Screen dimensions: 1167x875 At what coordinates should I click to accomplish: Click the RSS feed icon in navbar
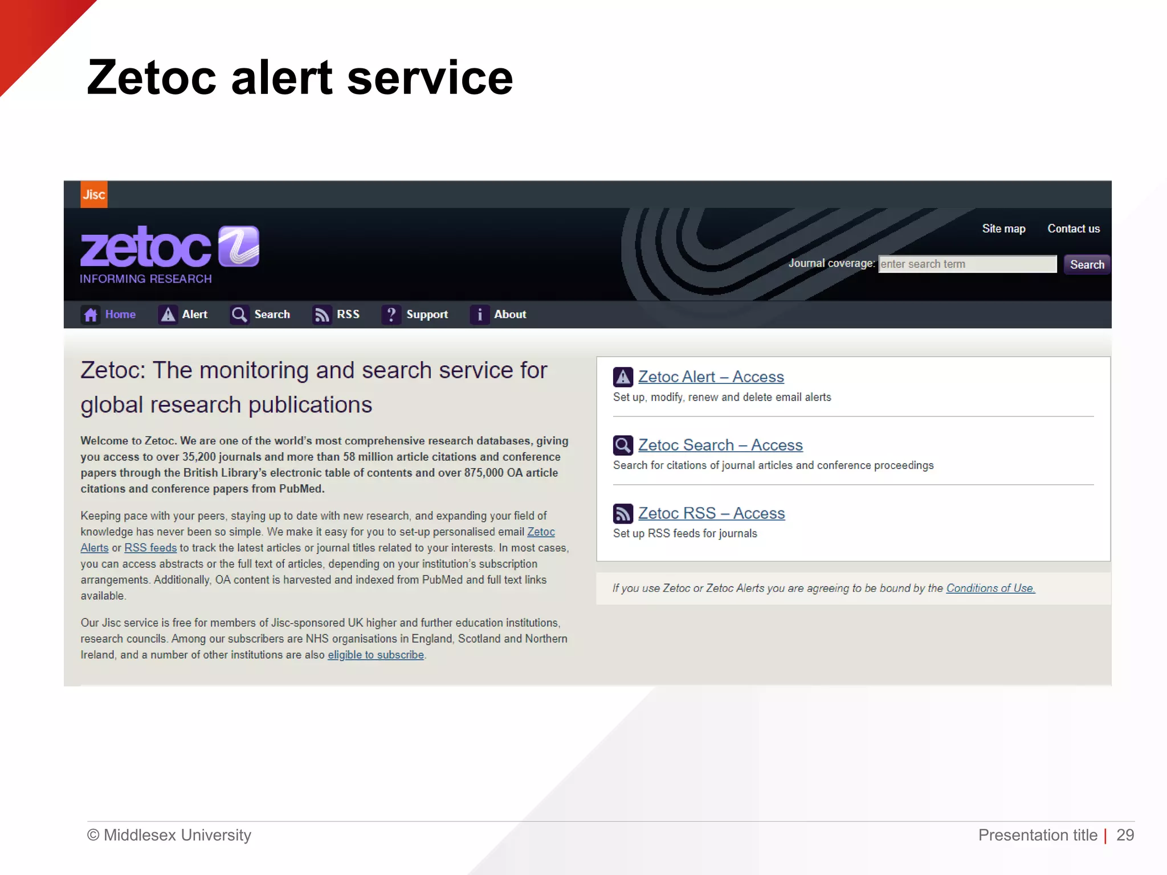pyautogui.click(x=322, y=314)
